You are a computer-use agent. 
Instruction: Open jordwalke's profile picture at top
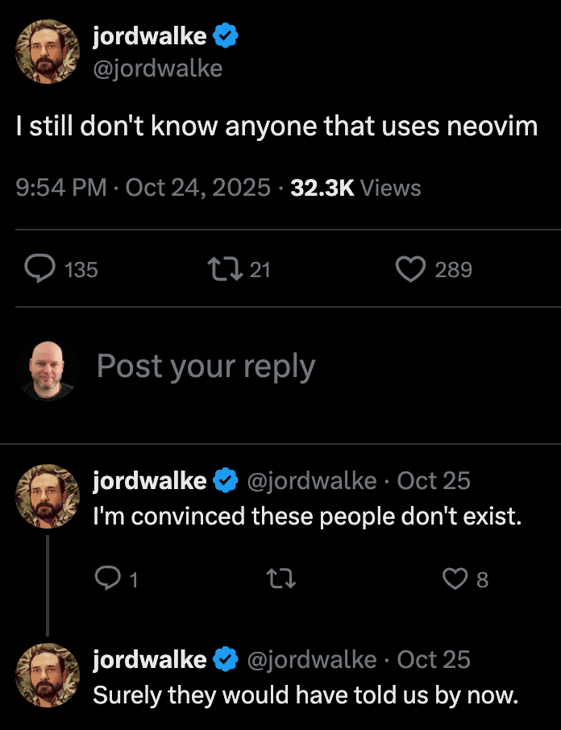[x=48, y=51]
